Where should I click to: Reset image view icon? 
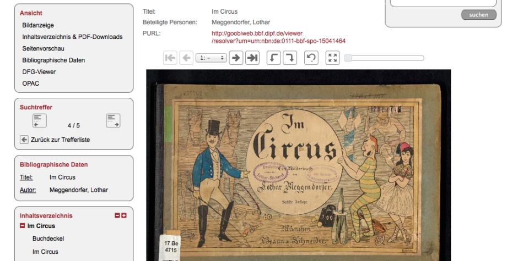pos(311,58)
